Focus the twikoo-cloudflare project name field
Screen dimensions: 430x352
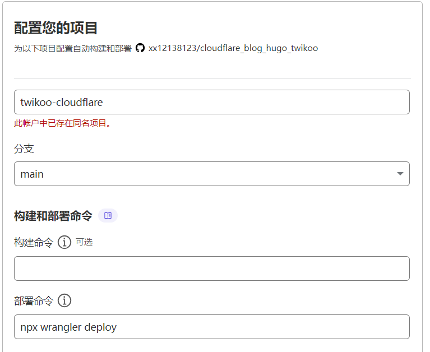[x=211, y=102]
